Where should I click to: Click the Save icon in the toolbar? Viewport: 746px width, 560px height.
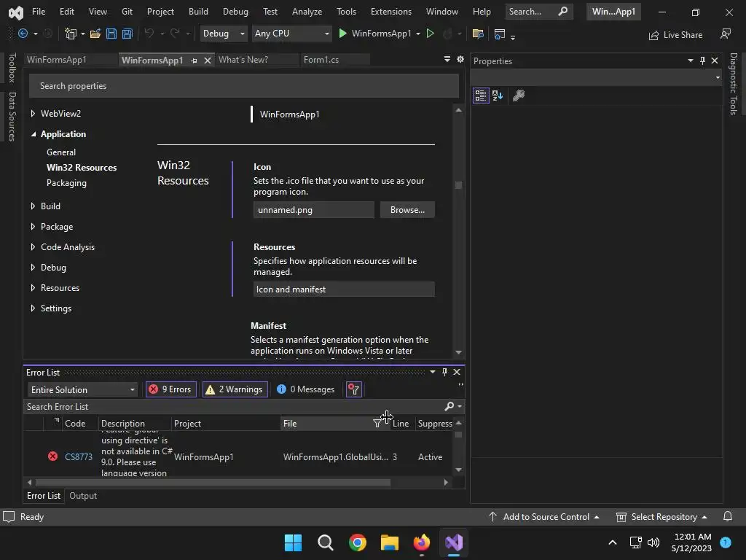pyautogui.click(x=111, y=34)
